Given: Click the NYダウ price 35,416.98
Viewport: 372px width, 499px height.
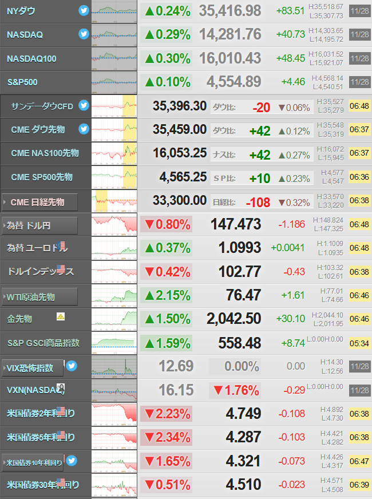Looking at the screenshot, I should (230, 11).
